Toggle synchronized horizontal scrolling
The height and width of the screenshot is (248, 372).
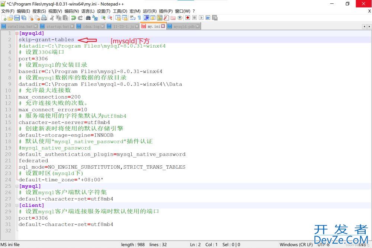pyautogui.click(x=125, y=18)
